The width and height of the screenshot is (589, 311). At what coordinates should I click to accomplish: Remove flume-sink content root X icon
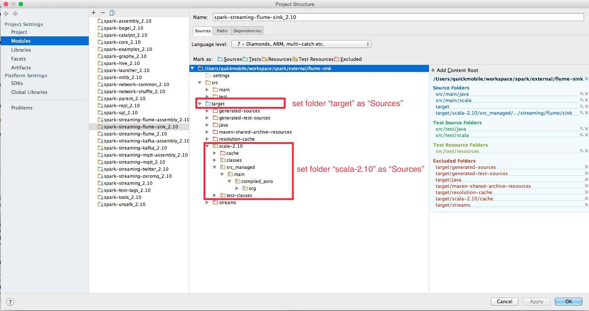pos(586,79)
